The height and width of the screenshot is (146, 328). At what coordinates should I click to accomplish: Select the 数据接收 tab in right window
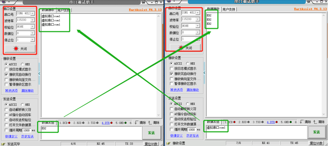click(x=214, y=9)
